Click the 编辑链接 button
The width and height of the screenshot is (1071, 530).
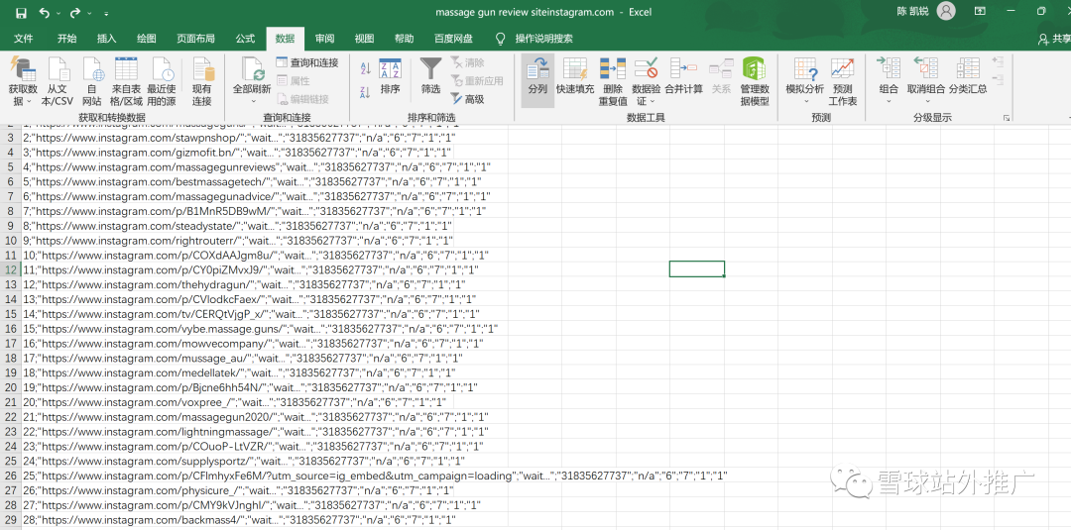(302, 100)
